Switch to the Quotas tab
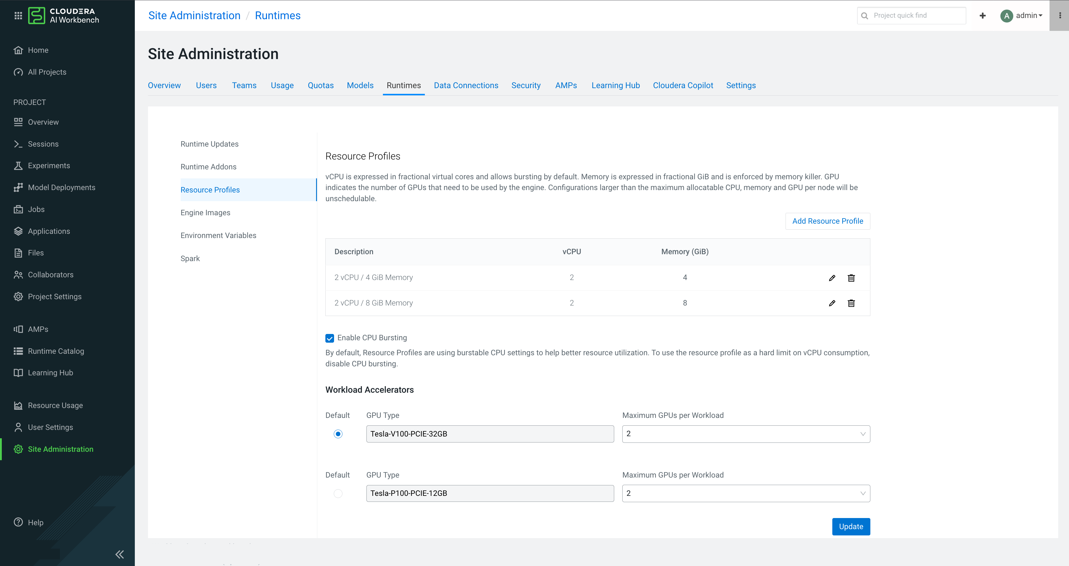The image size is (1069, 566). 320,85
